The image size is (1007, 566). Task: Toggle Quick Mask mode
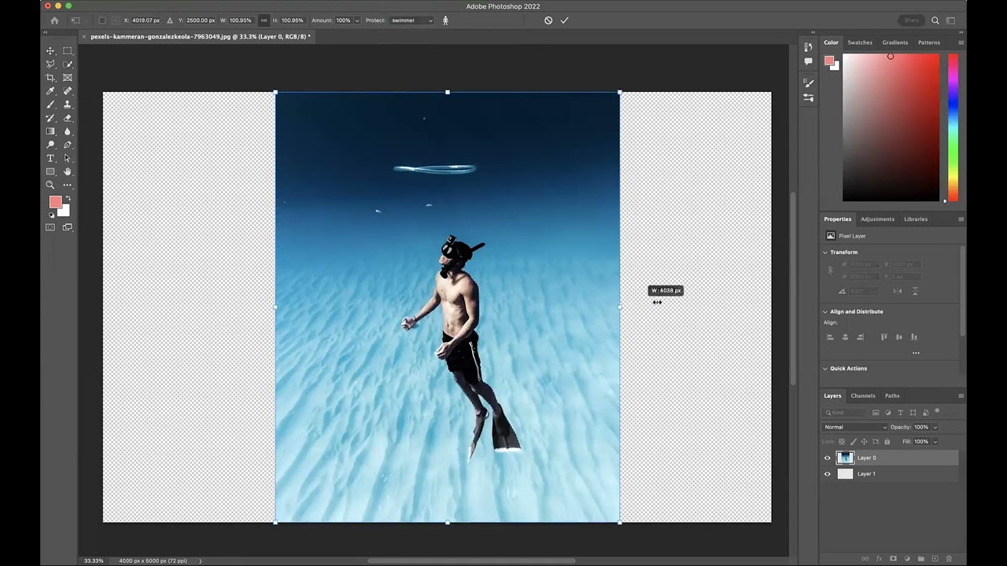pyautogui.click(x=50, y=227)
